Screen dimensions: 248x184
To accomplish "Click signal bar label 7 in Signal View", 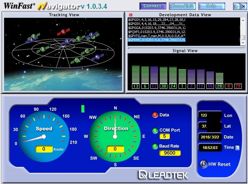I will (191, 86).
